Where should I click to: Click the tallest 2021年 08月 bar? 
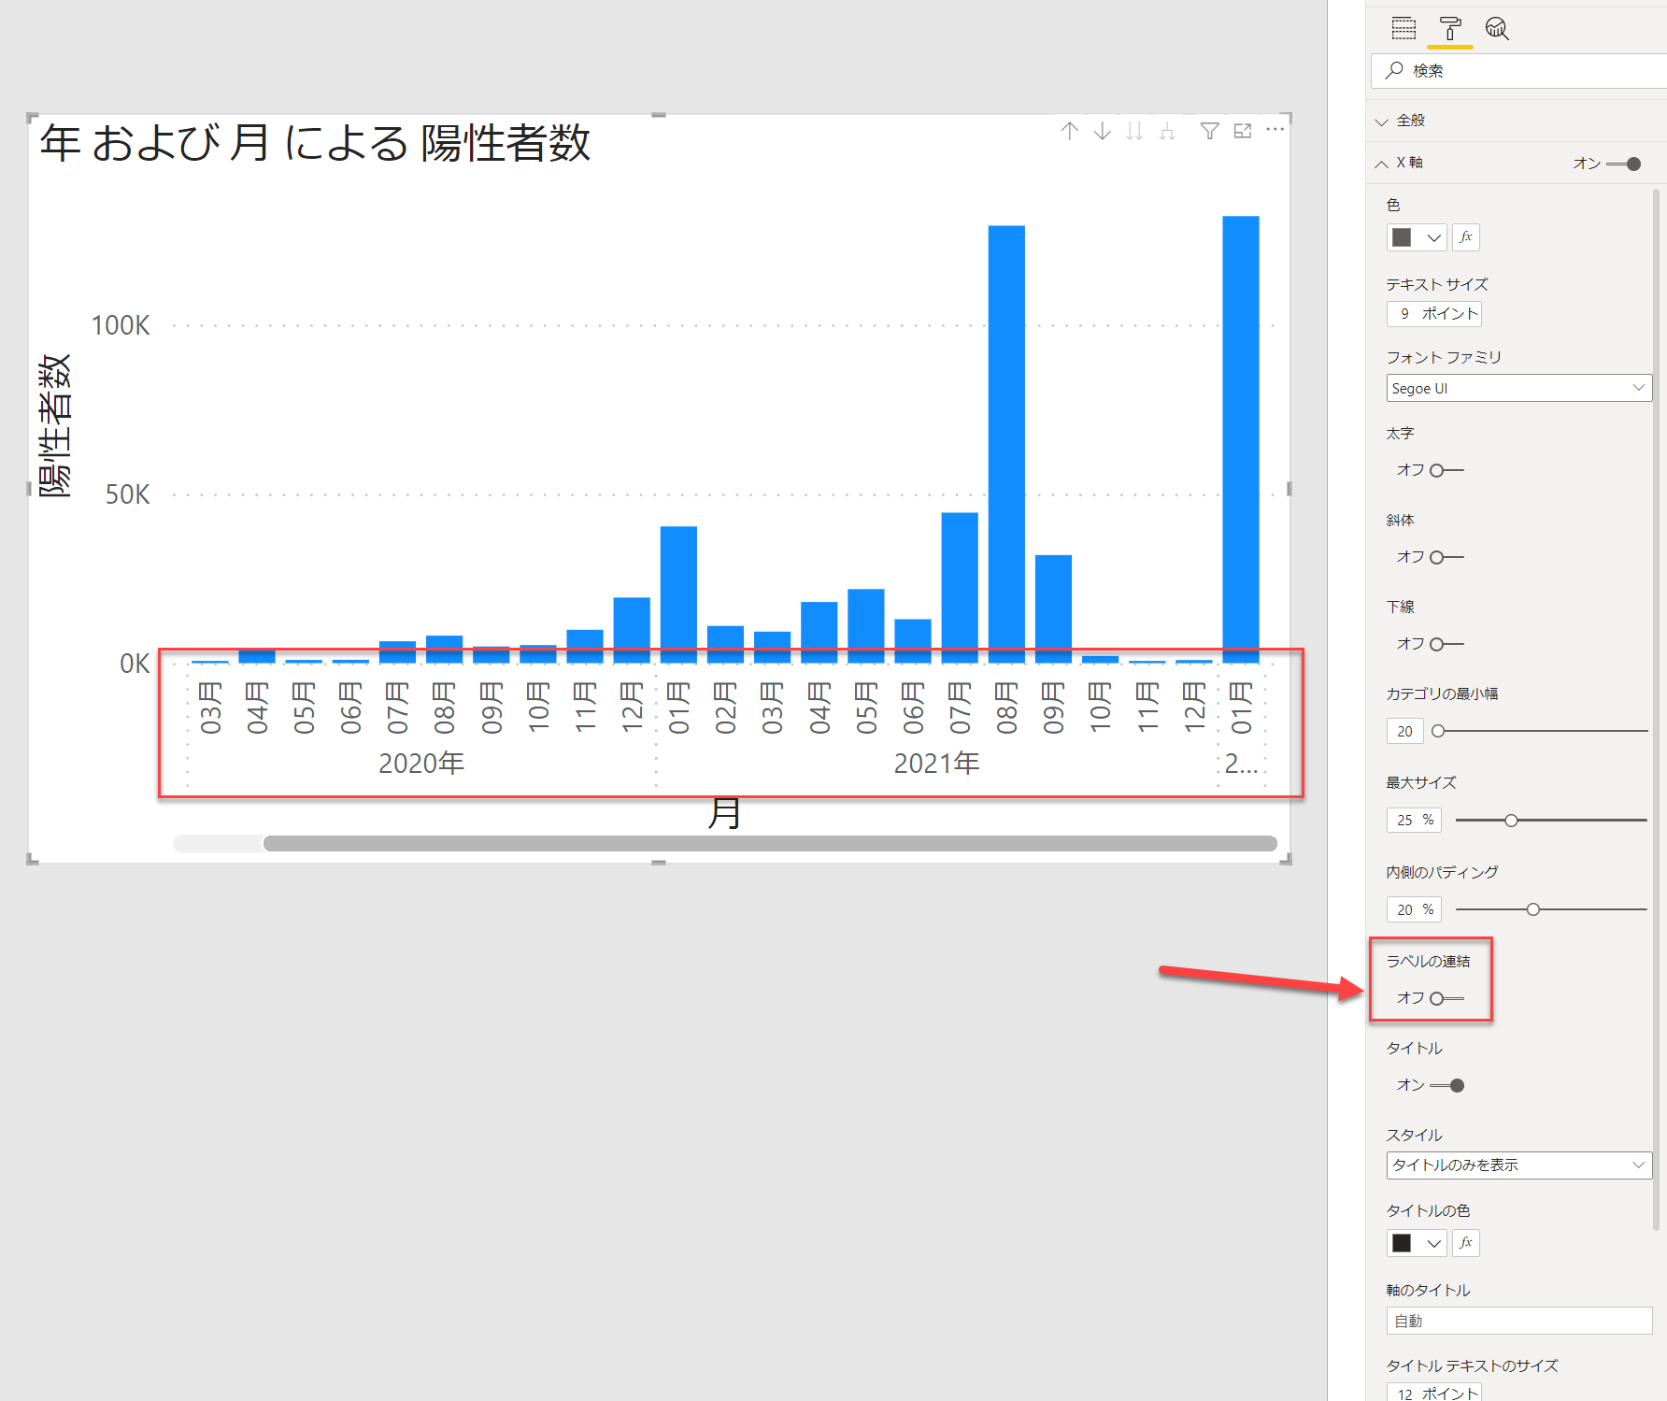pos(1006,444)
